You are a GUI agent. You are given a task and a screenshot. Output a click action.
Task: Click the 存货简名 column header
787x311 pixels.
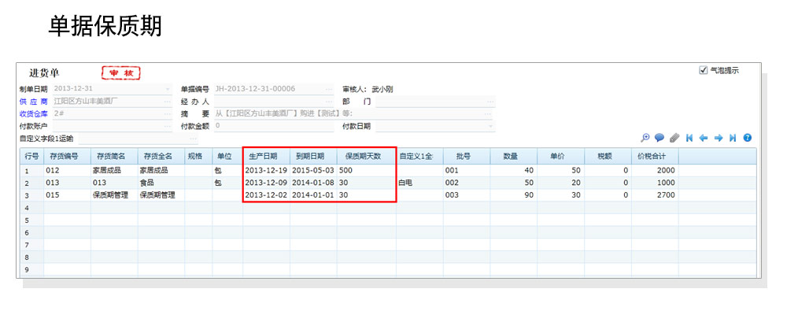click(x=114, y=156)
